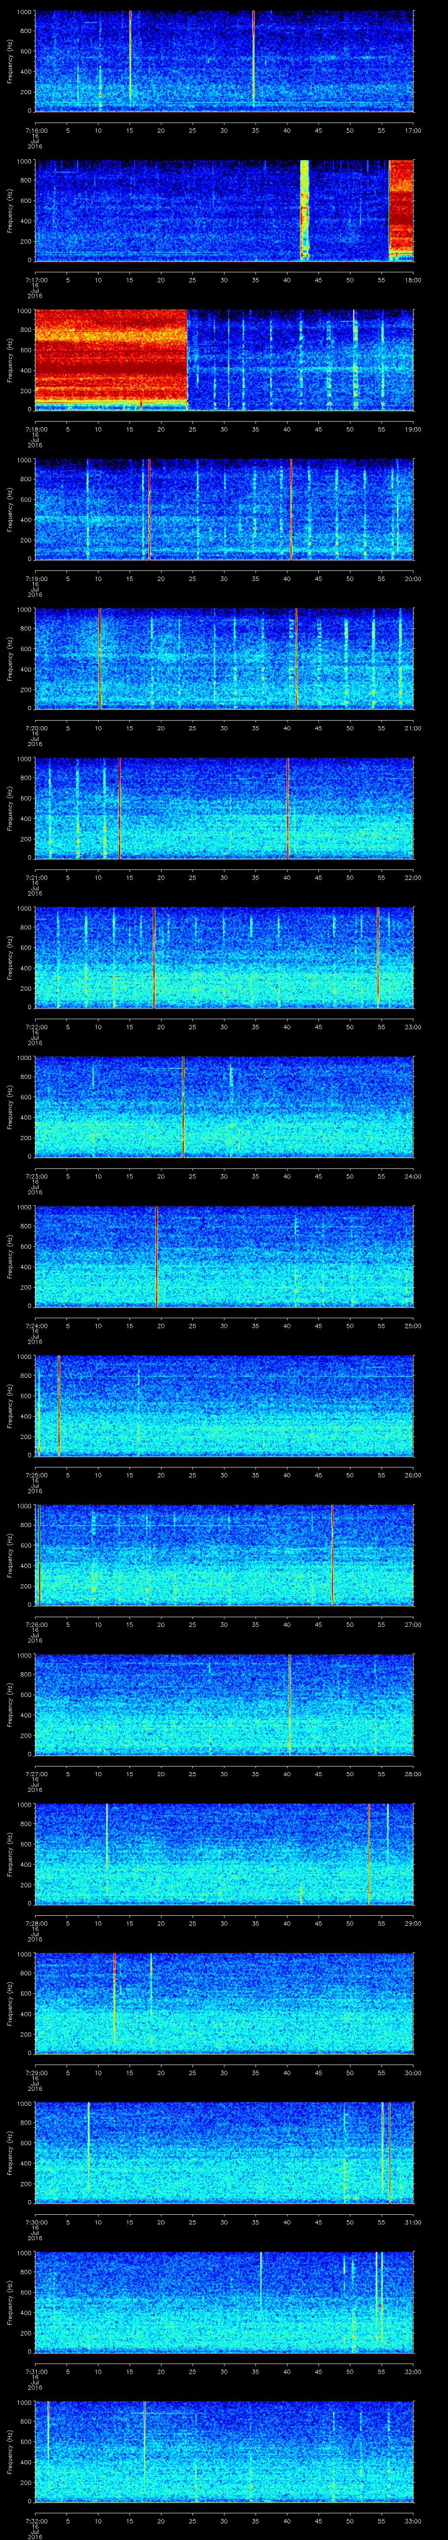Select the '7:27:00' time label
The image size is (448, 2540).
35,1773
